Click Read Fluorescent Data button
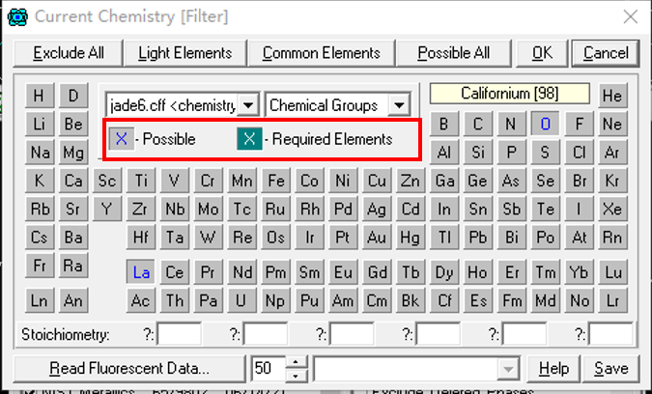This screenshot has width=652, height=394. [x=129, y=368]
